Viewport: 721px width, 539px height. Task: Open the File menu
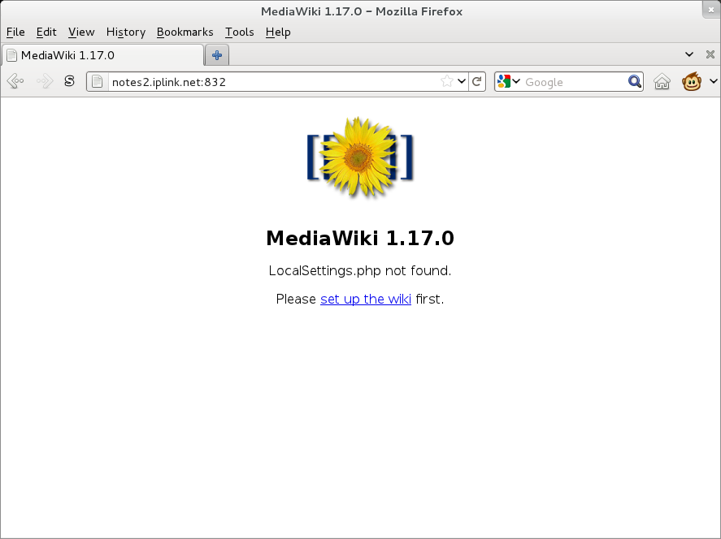click(15, 32)
